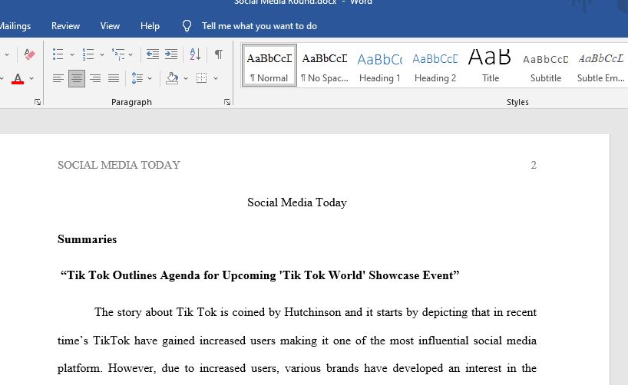Image resolution: width=628 pixels, height=385 pixels.
Task: Select the Normal style
Action: pyautogui.click(x=269, y=65)
